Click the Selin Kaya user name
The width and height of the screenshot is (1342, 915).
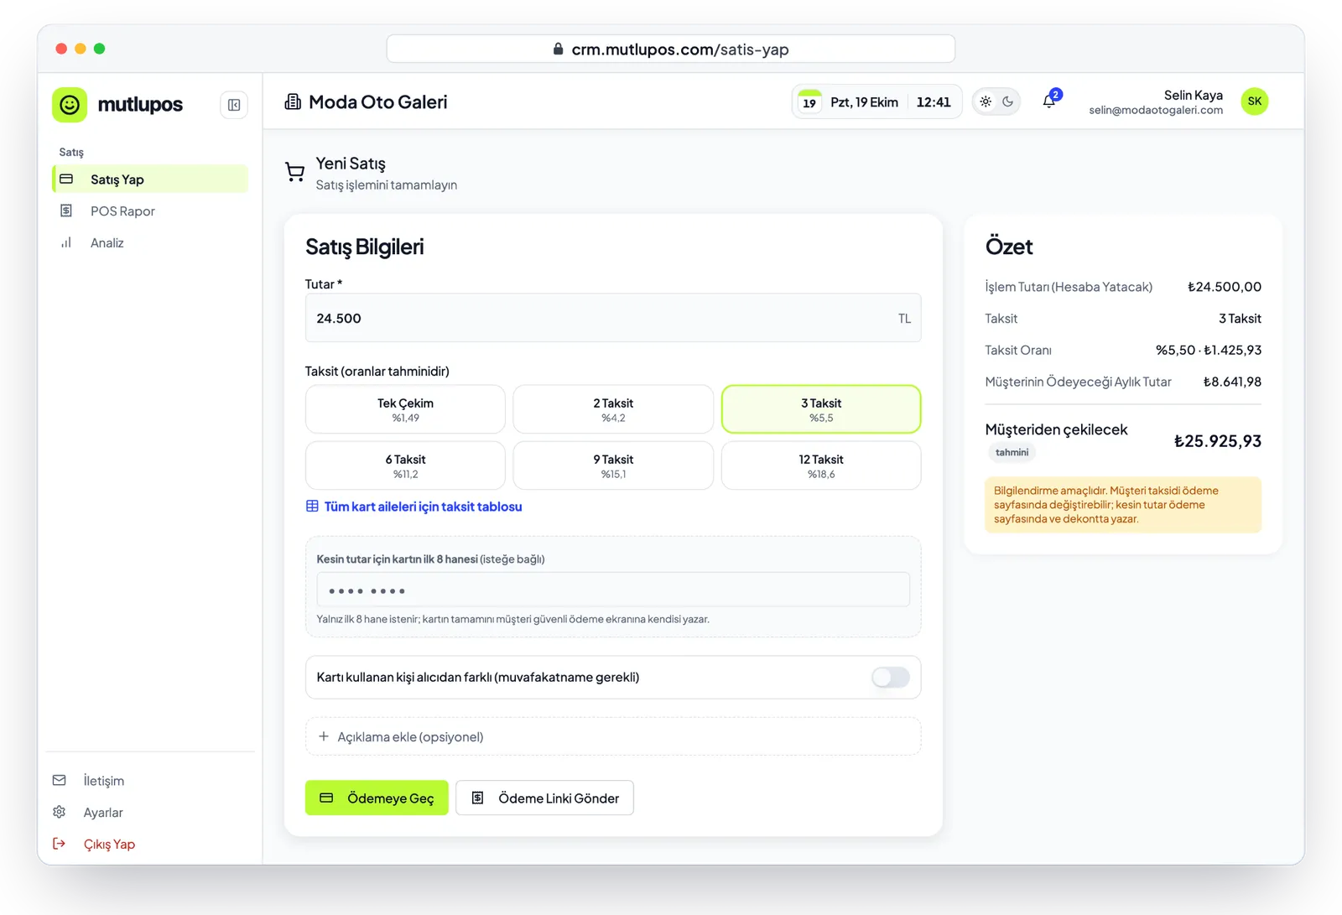click(1193, 95)
